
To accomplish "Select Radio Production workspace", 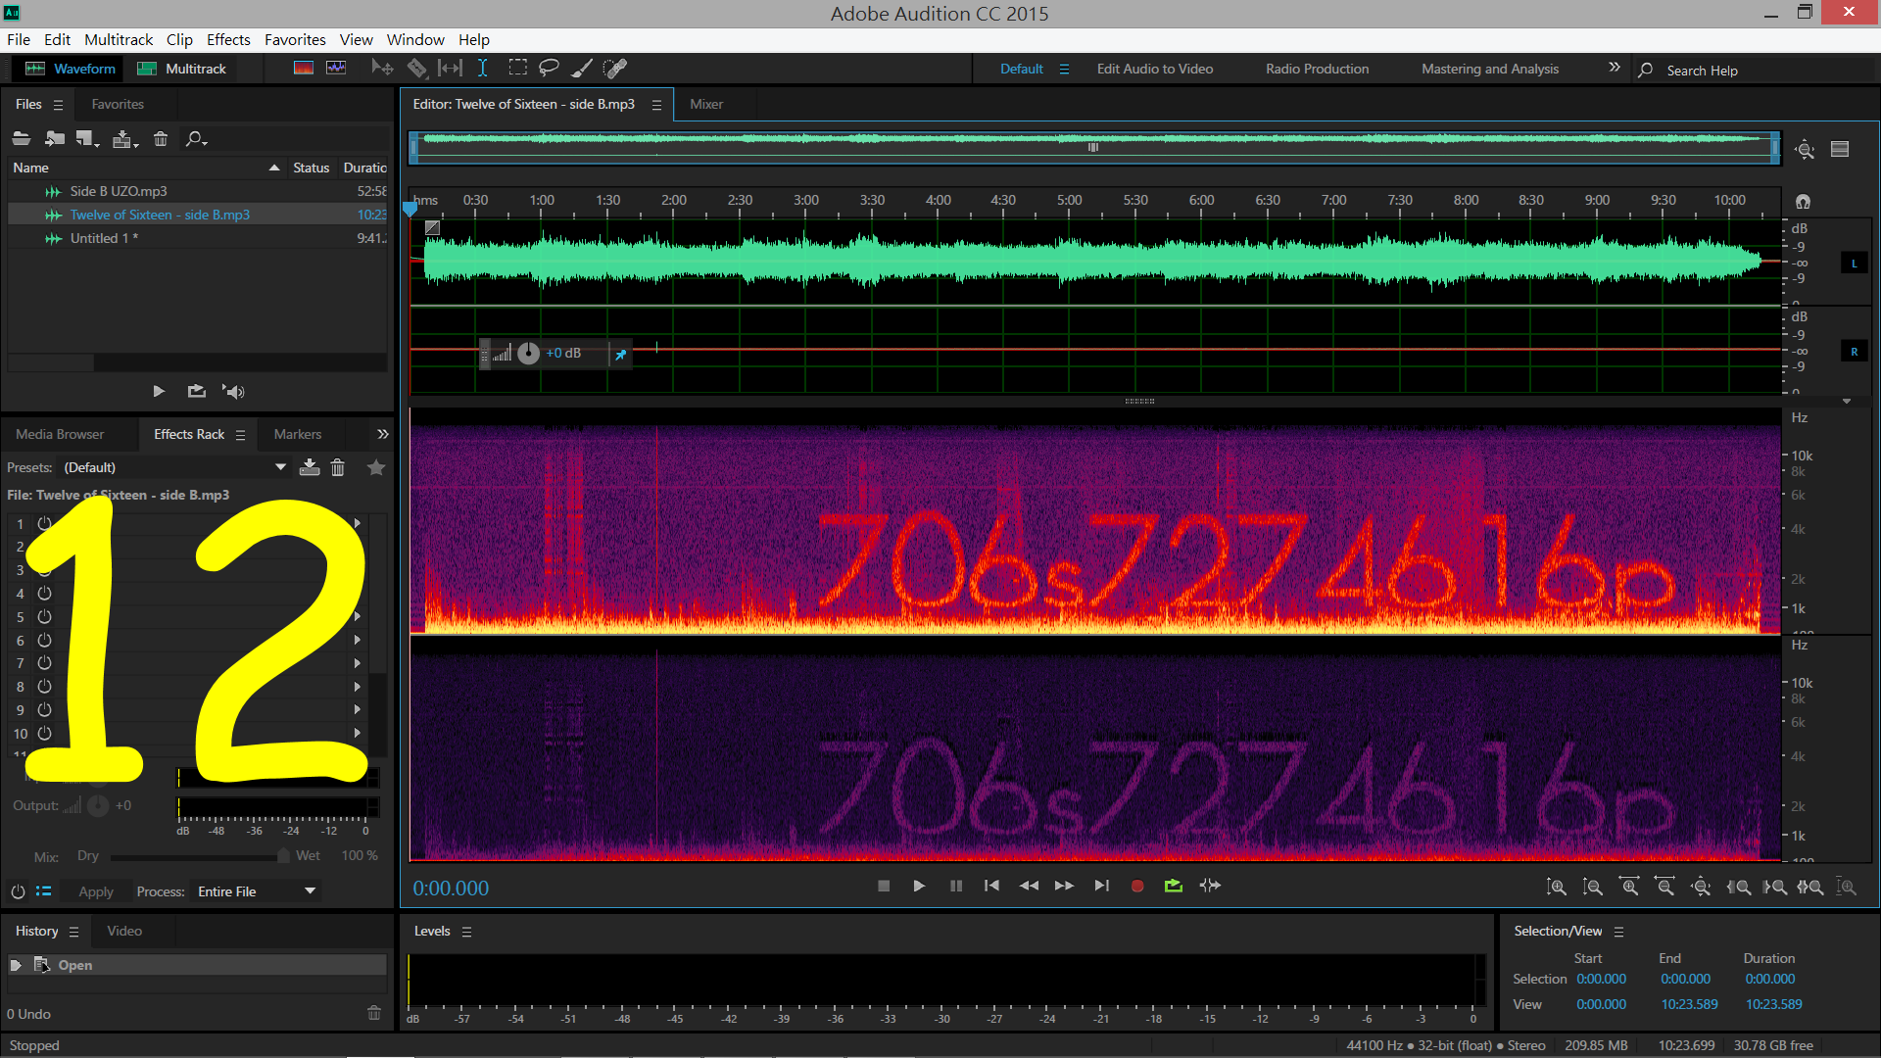I will [1317, 69].
